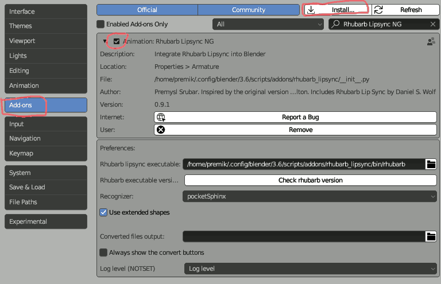Screen dimensions: 441x284
Task: Toggle the Official add-ons filter
Action: pyautogui.click(x=147, y=10)
